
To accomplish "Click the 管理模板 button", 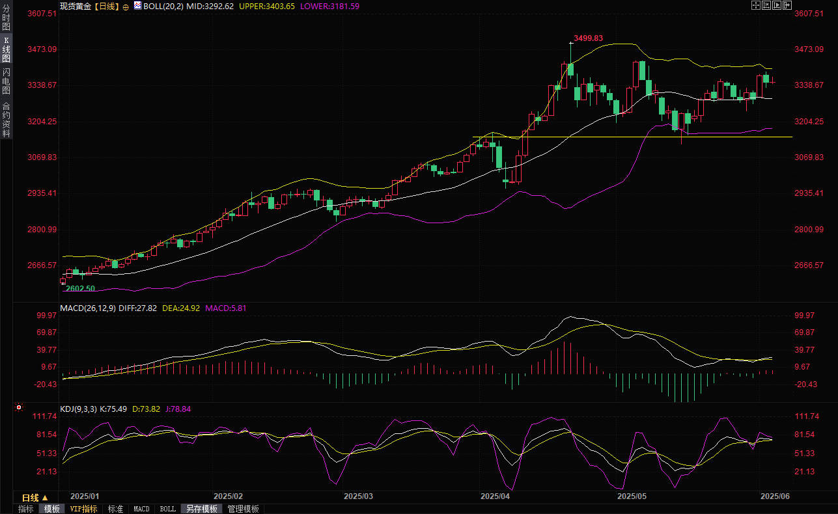I will [x=243, y=509].
